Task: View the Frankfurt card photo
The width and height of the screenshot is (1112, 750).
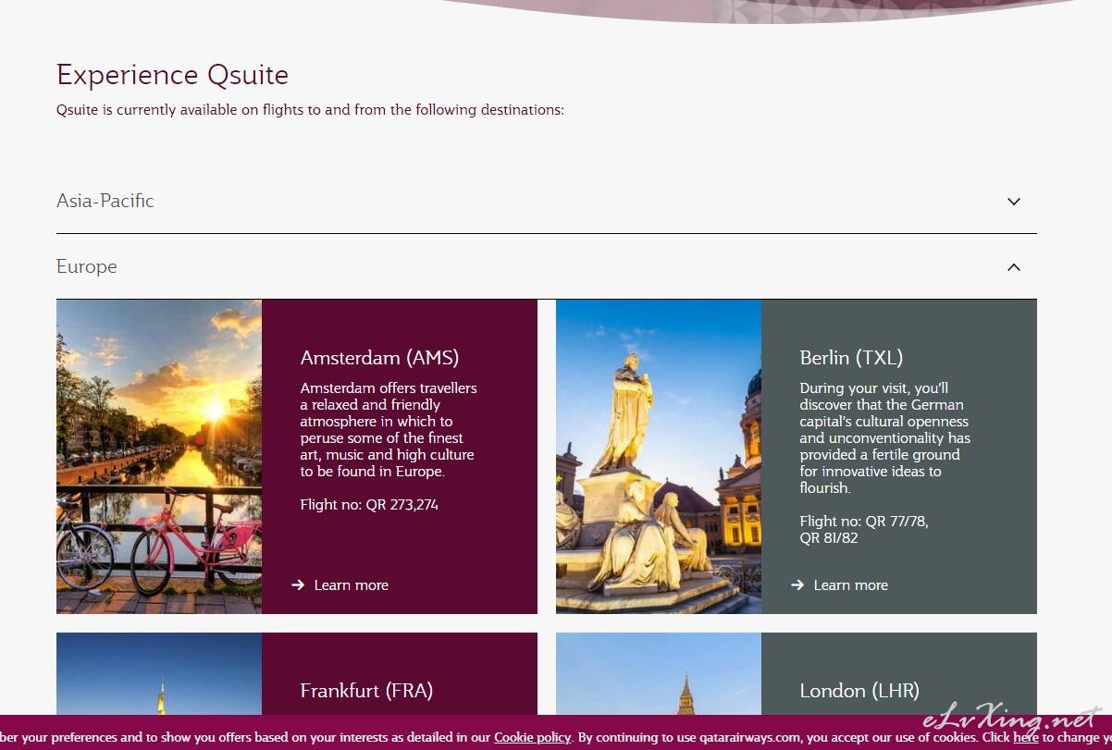Action: [159, 673]
